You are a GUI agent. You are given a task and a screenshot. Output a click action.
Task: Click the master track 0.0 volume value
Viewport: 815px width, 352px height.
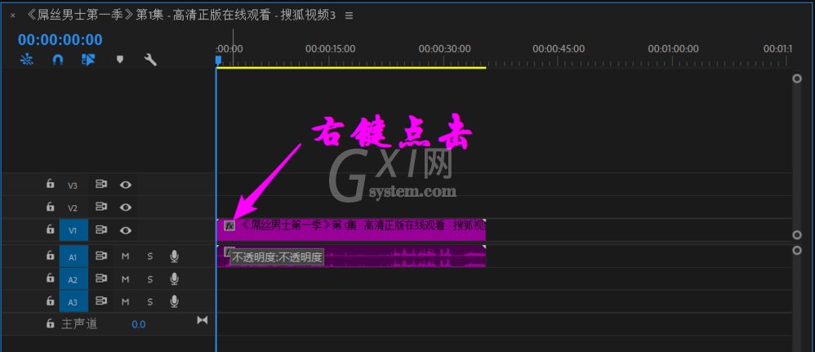(138, 324)
